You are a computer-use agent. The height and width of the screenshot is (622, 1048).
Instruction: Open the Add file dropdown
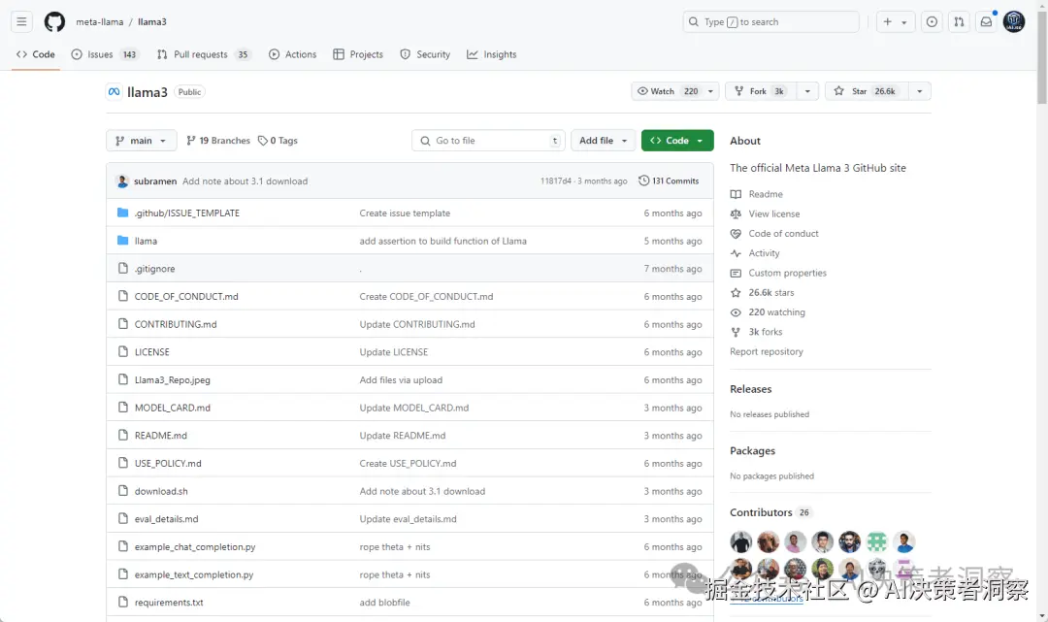pyautogui.click(x=603, y=141)
